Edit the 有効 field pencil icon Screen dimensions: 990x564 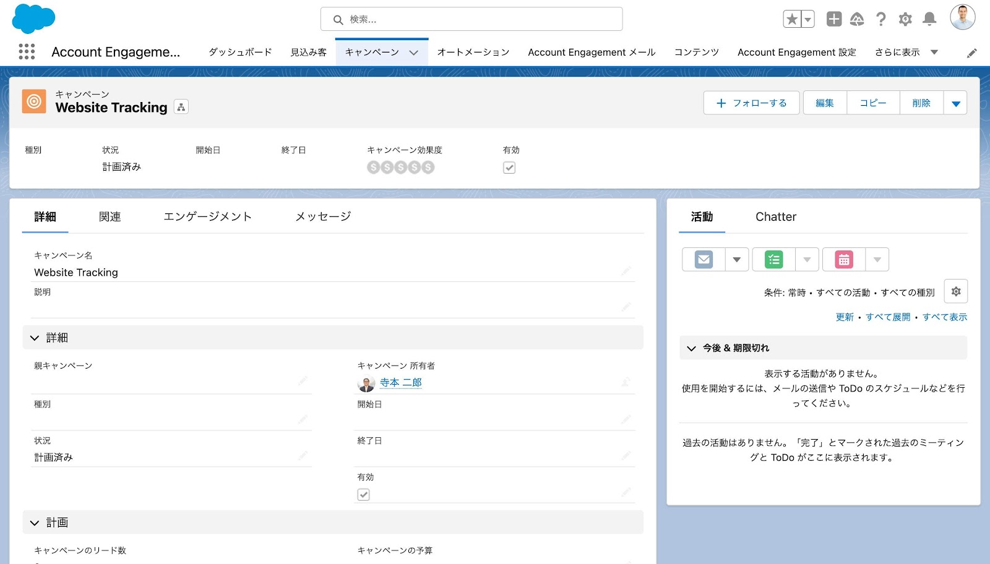tap(626, 492)
